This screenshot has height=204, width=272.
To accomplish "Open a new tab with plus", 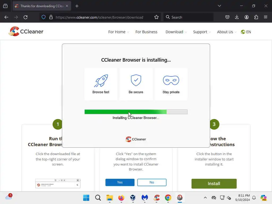I will tap(77, 6).
